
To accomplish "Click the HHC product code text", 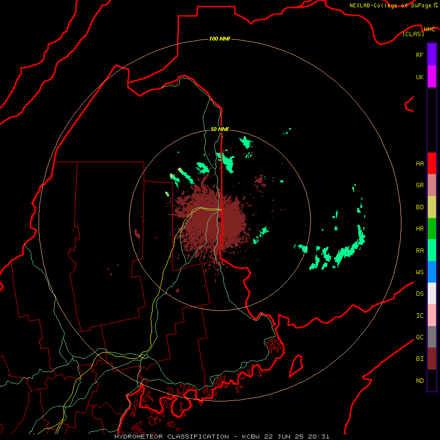I will (429, 29).
